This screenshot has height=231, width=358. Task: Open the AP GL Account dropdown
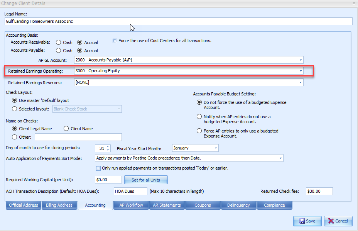[x=300, y=60]
